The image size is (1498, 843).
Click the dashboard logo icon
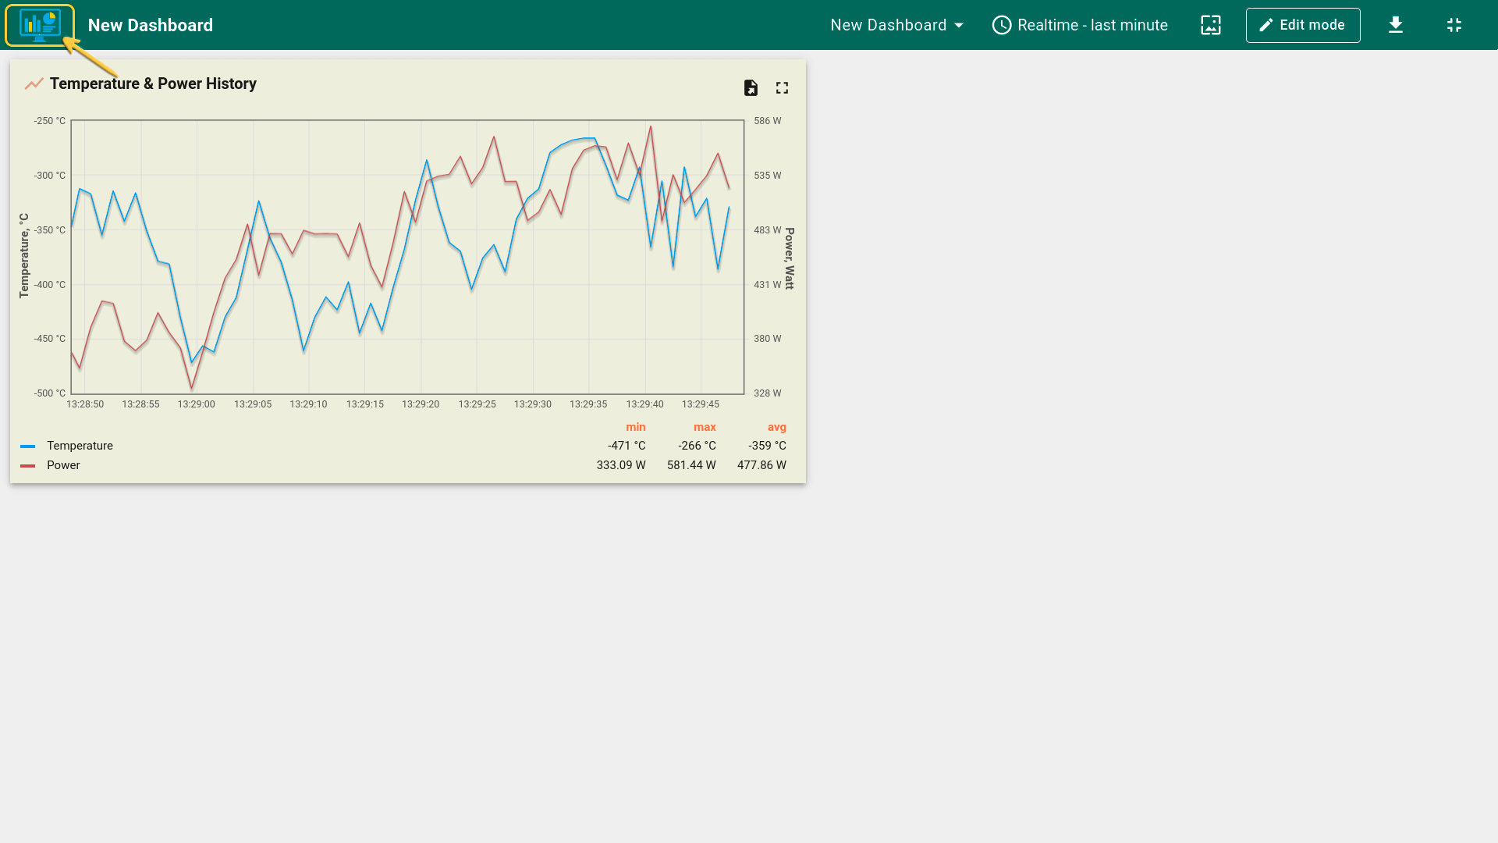[40, 25]
